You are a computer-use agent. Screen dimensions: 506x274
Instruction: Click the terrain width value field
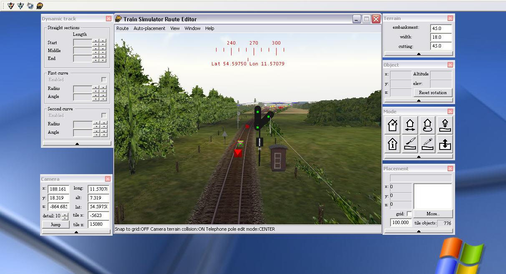pos(441,37)
